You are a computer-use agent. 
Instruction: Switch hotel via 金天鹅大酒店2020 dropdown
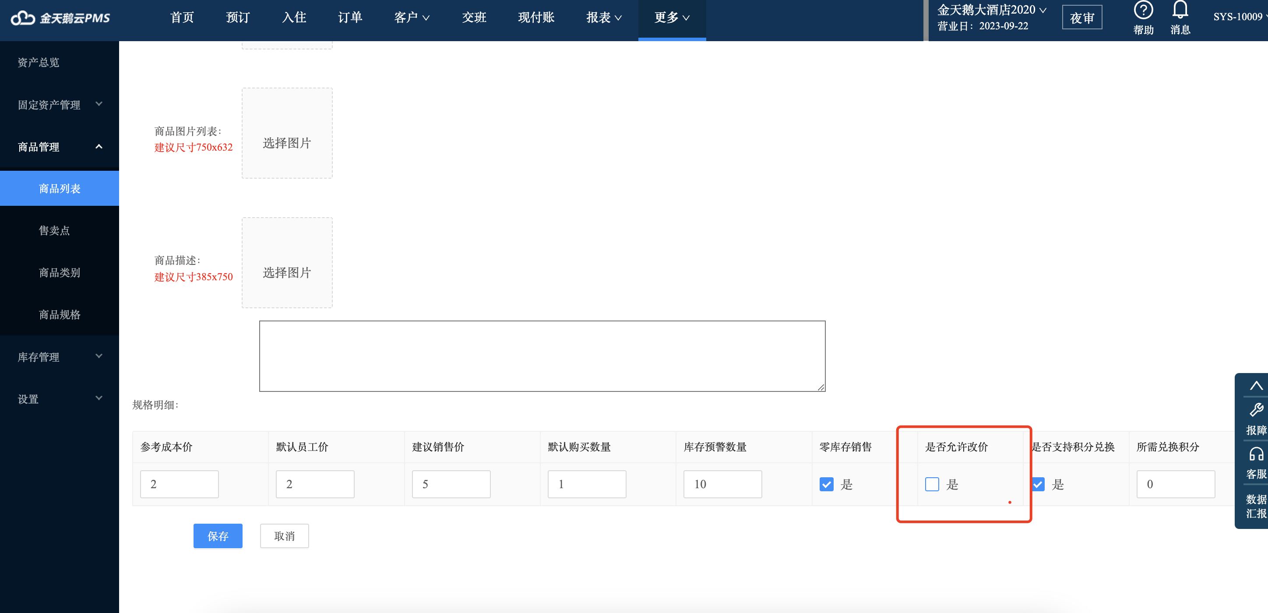point(991,10)
